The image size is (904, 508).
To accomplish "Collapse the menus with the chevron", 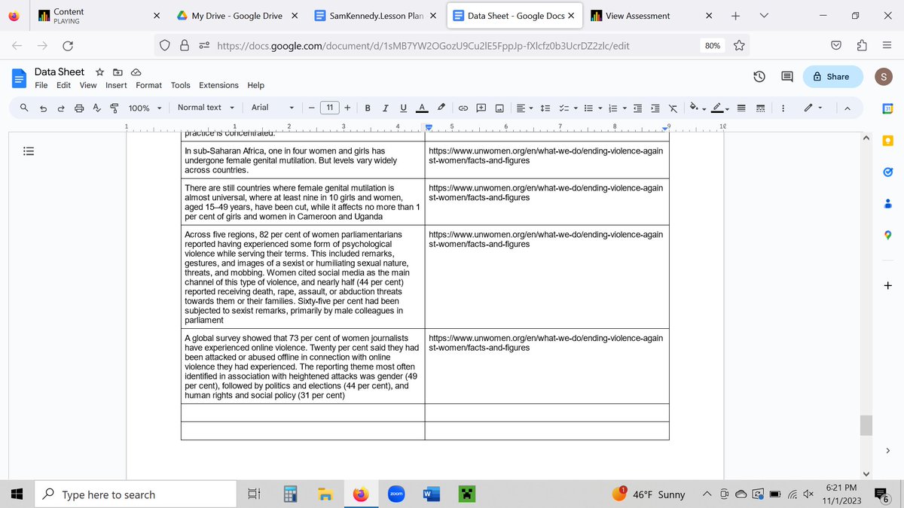I will click(847, 108).
